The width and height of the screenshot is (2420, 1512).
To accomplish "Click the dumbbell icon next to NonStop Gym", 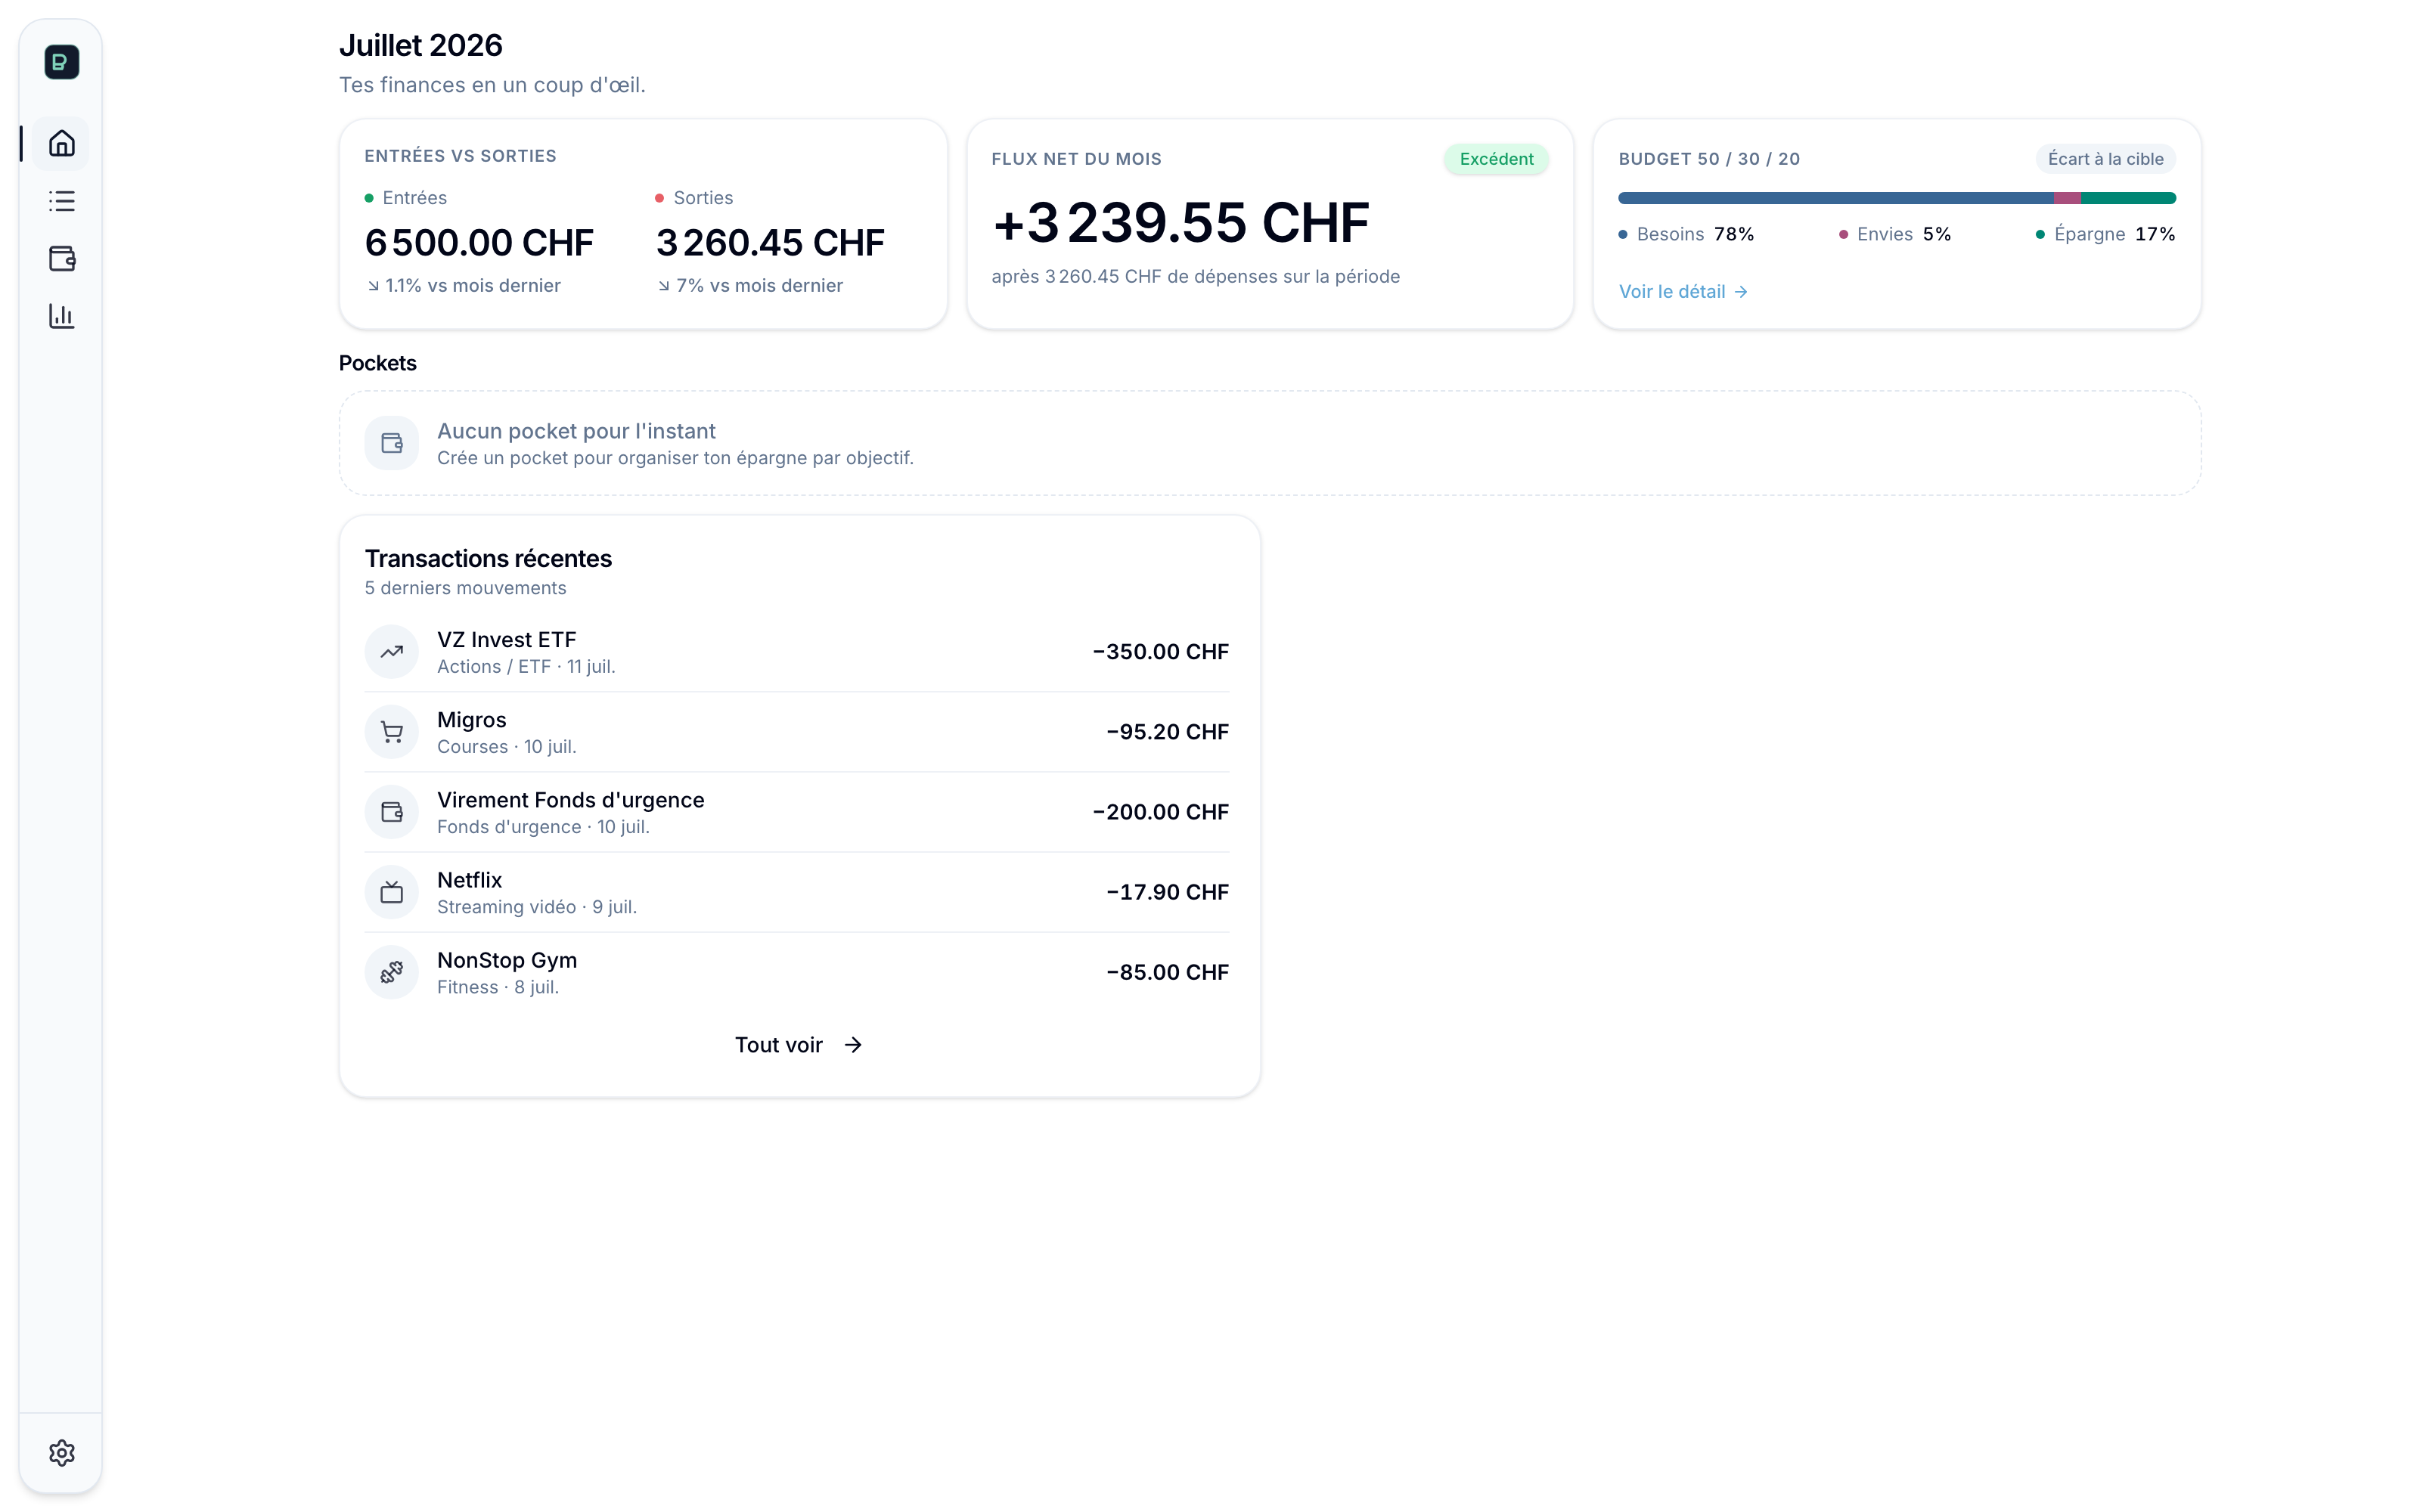I will tap(392, 972).
